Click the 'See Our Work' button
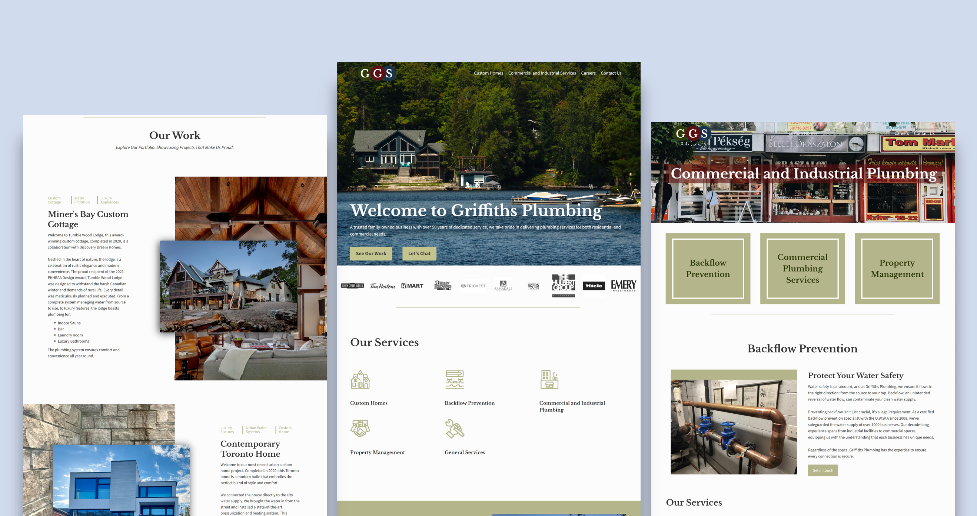The image size is (977, 516). 372,253
